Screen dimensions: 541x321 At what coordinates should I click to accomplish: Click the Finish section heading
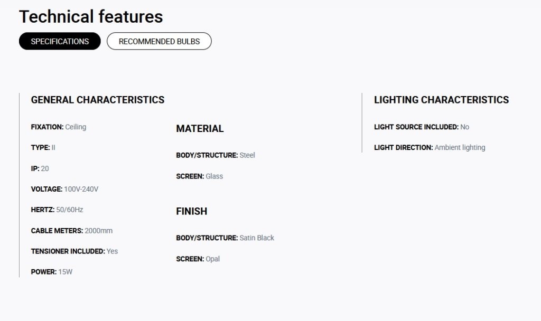point(191,211)
